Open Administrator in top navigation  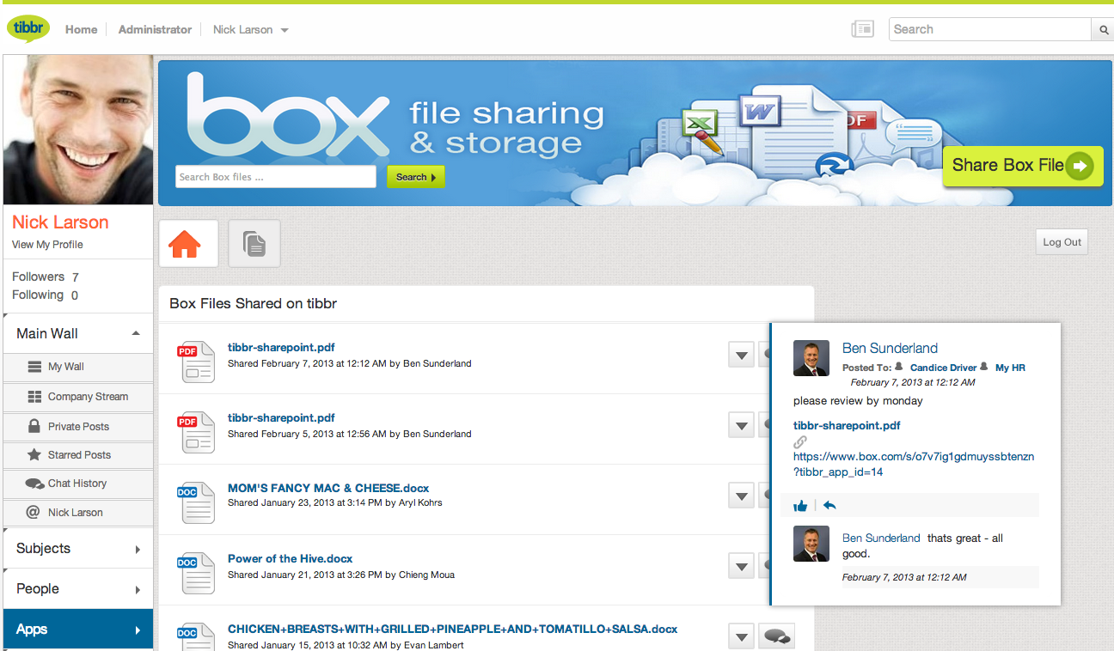tap(155, 29)
